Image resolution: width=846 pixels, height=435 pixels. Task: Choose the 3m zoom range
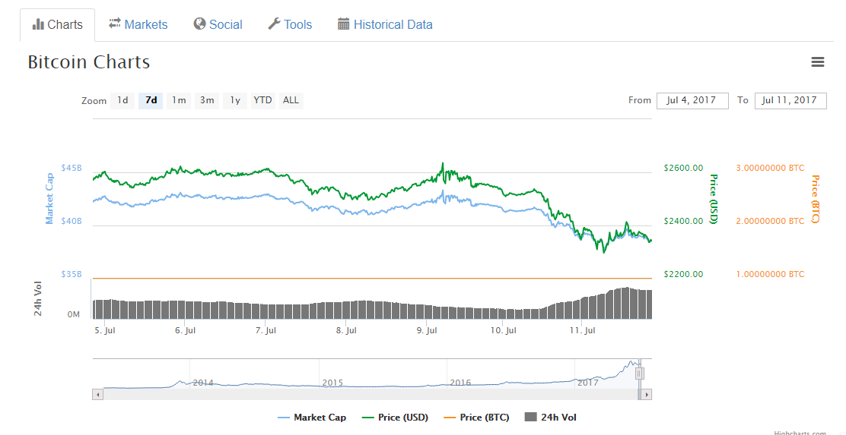point(207,101)
